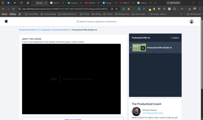Open The Productized Coach profile link
Image resolution: width=203 pixels, height=120 pixels.
coord(153,113)
